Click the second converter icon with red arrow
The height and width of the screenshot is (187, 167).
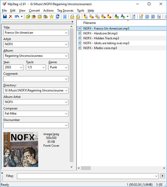[91, 17]
